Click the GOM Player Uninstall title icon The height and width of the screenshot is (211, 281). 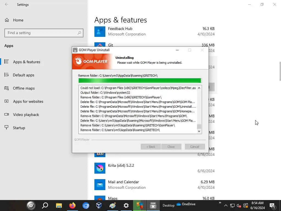[x=75, y=50]
